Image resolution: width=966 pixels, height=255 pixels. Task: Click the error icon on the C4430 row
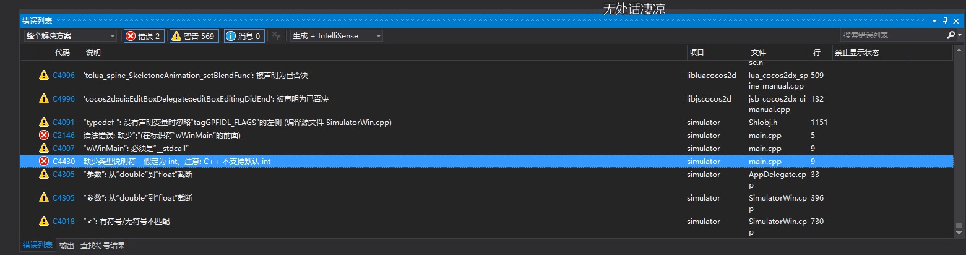point(44,161)
